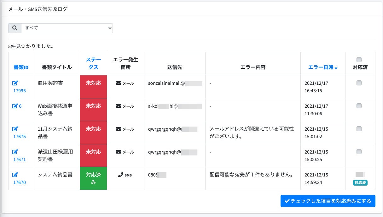Click the mail icon in the 雇用契約書 row

119,83
